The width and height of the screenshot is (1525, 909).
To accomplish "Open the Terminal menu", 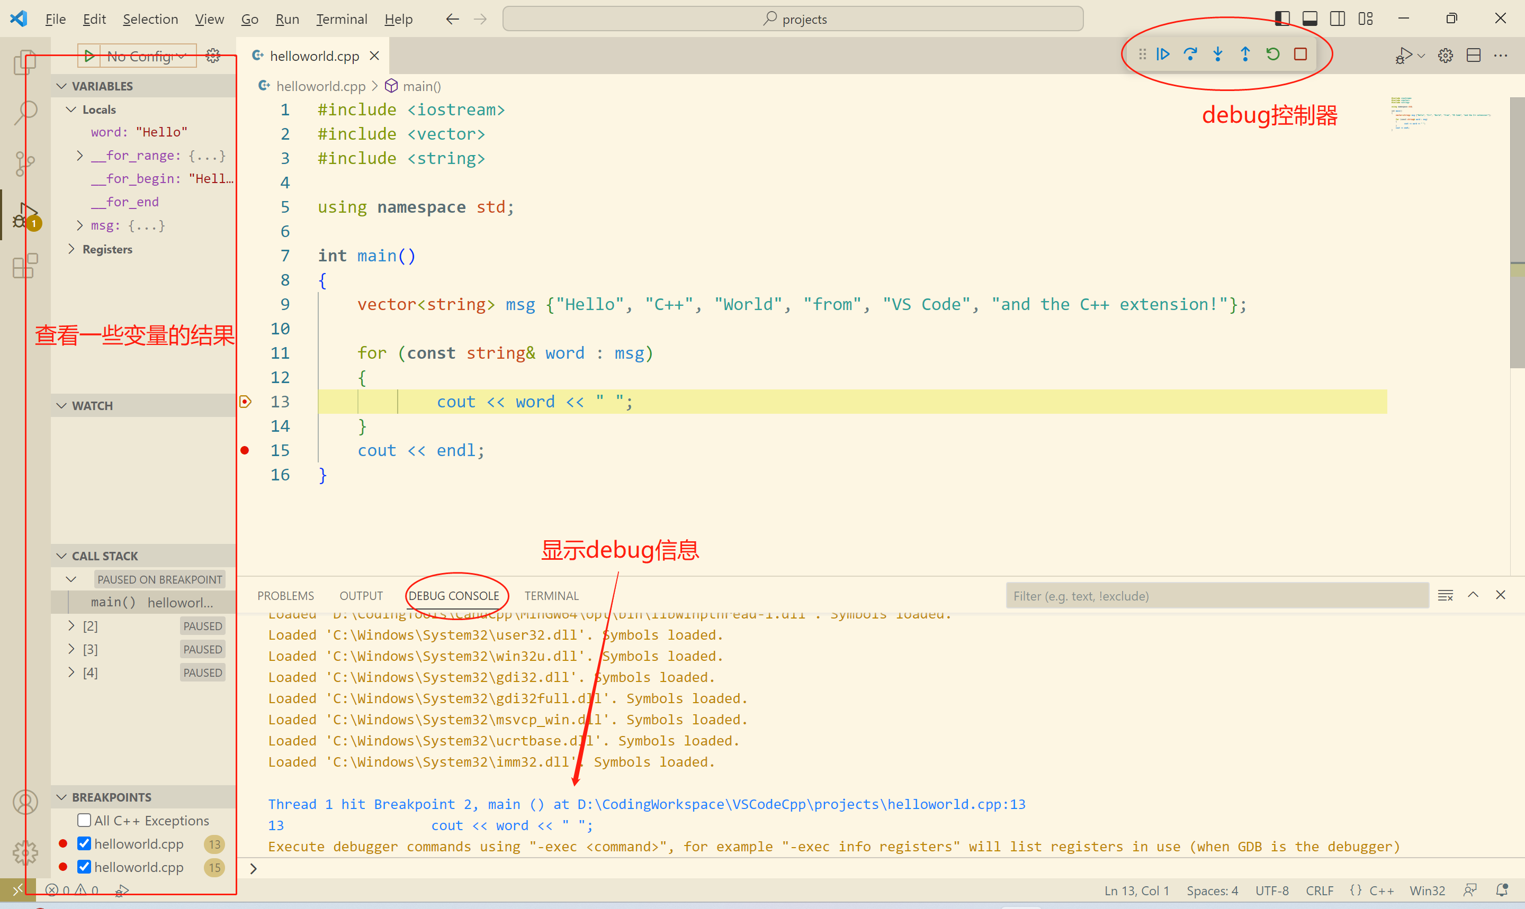I will point(342,19).
